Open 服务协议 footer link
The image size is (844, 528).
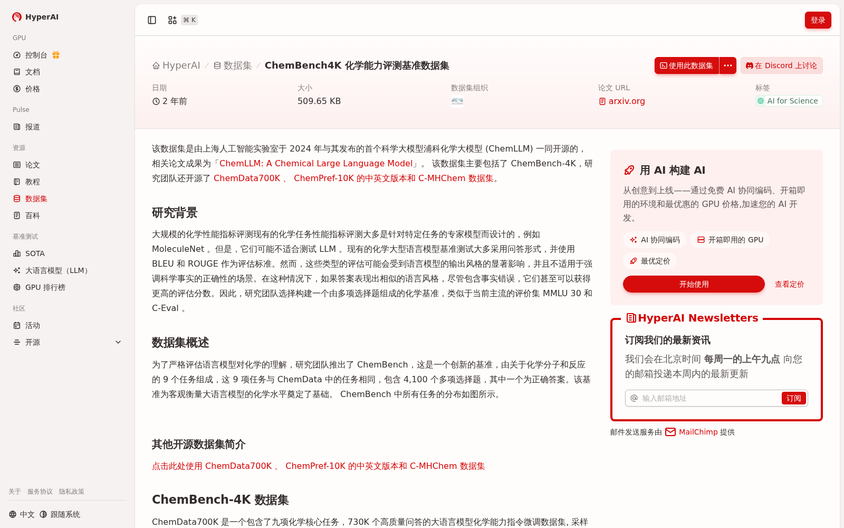40,492
